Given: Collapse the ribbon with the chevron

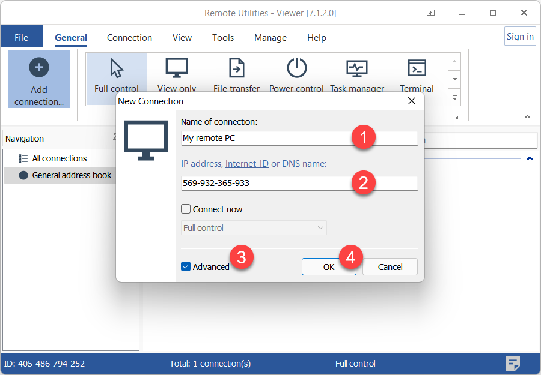Looking at the screenshot, I should click(x=528, y=116).
